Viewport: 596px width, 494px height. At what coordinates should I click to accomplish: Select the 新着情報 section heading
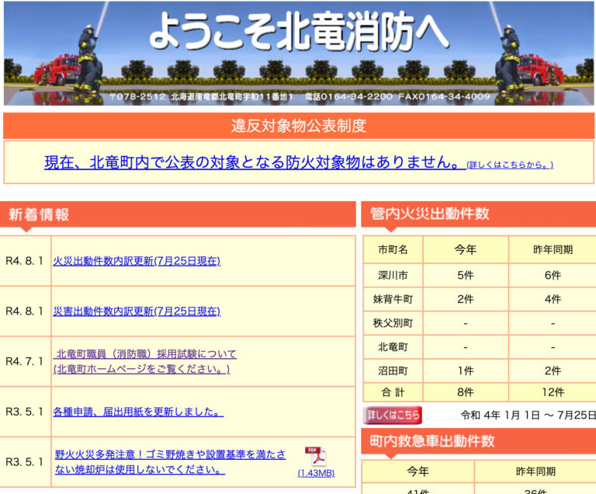coord(39,215)
